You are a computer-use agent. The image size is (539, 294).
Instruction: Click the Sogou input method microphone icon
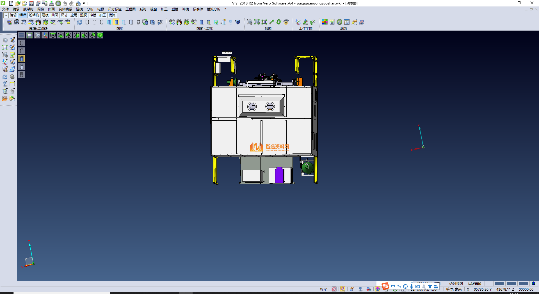tap(411, 286)
